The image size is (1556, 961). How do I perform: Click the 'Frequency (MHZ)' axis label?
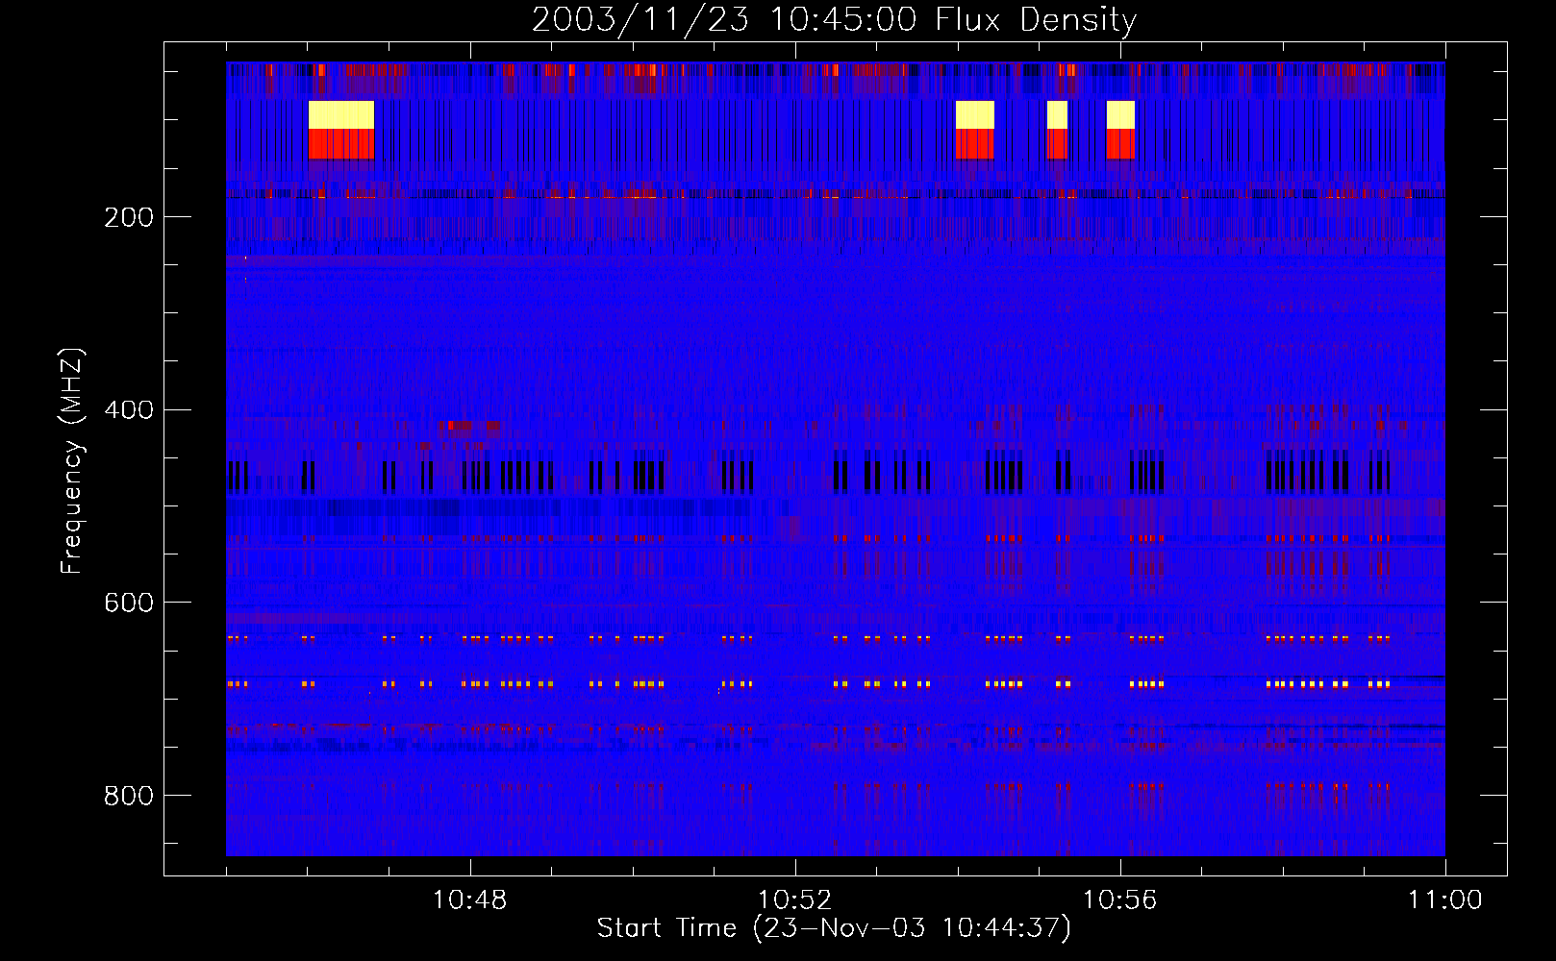coord(72,461)
